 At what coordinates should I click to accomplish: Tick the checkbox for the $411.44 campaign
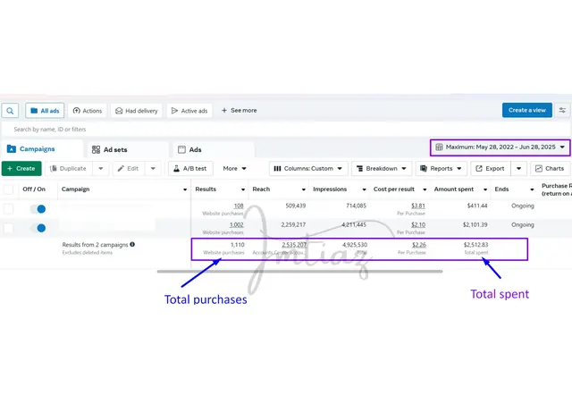8,209
